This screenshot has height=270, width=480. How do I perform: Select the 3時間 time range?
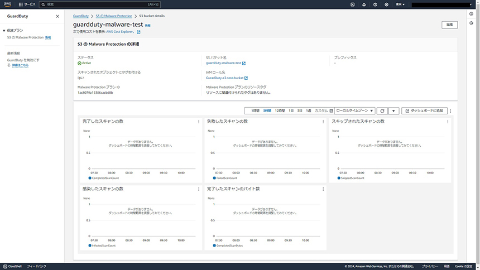click(267, 111)
